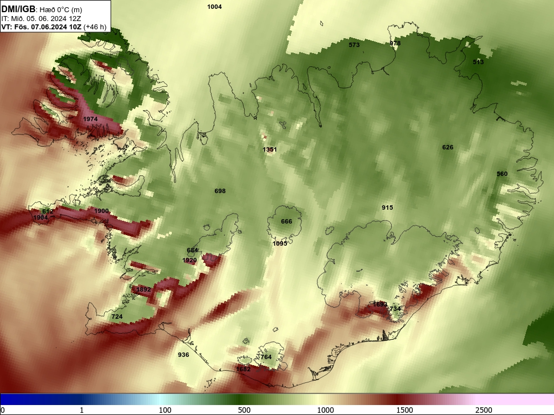Viewport: 554px width, 415px height.
Task: Click the valid time line 'VT: Fös. 07.06.2024 10Z'
Action: pos(42,27)
